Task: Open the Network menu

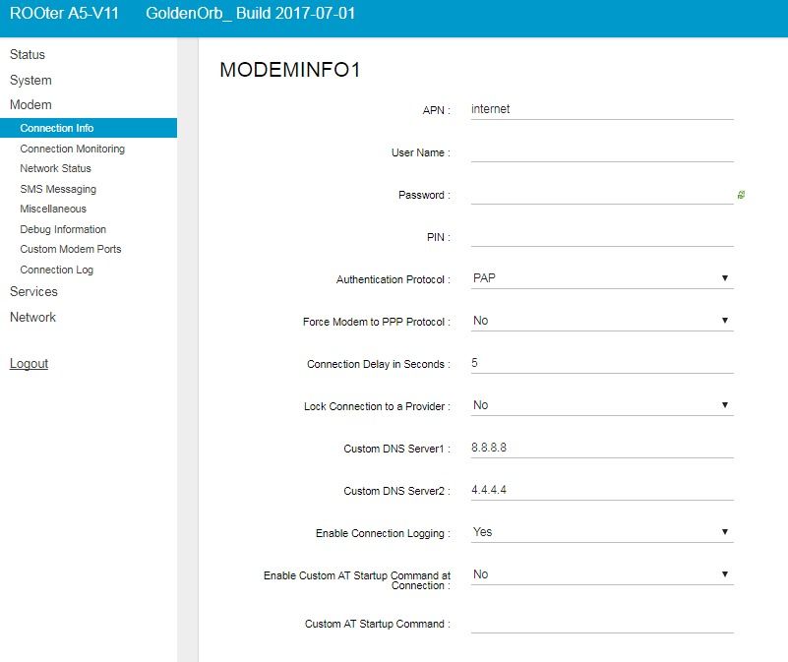Action: click(32, 317)
